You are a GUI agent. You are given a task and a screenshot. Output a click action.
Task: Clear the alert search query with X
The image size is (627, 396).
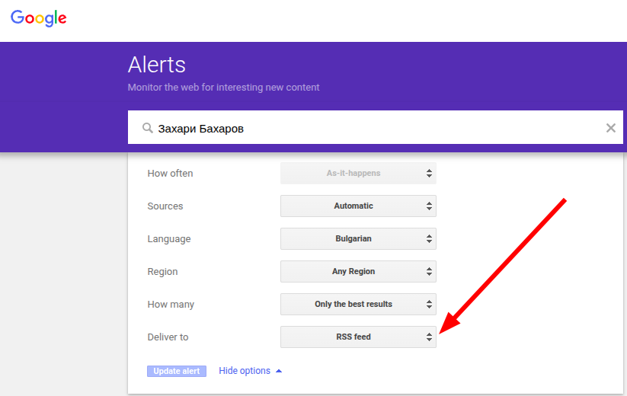(x=610, y=128)
